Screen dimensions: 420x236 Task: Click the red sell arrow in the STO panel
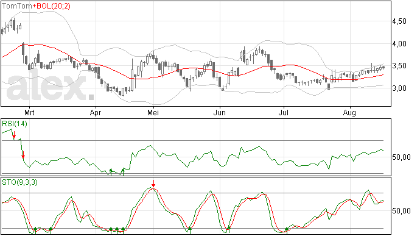point(153,184)
